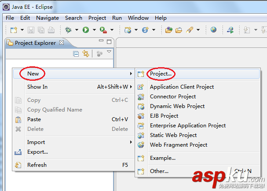This screenshot has height=191, width=267.
Task: Click the Eclipse application icon in title bar
Action: point(6,7)
